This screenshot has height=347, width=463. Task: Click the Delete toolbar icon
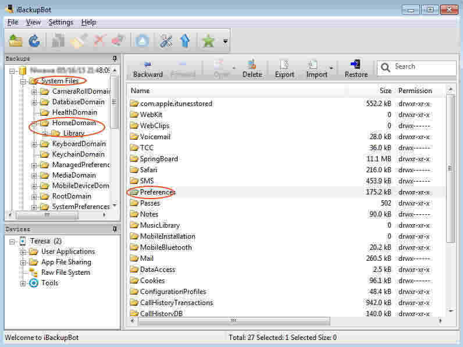[252, 69]
